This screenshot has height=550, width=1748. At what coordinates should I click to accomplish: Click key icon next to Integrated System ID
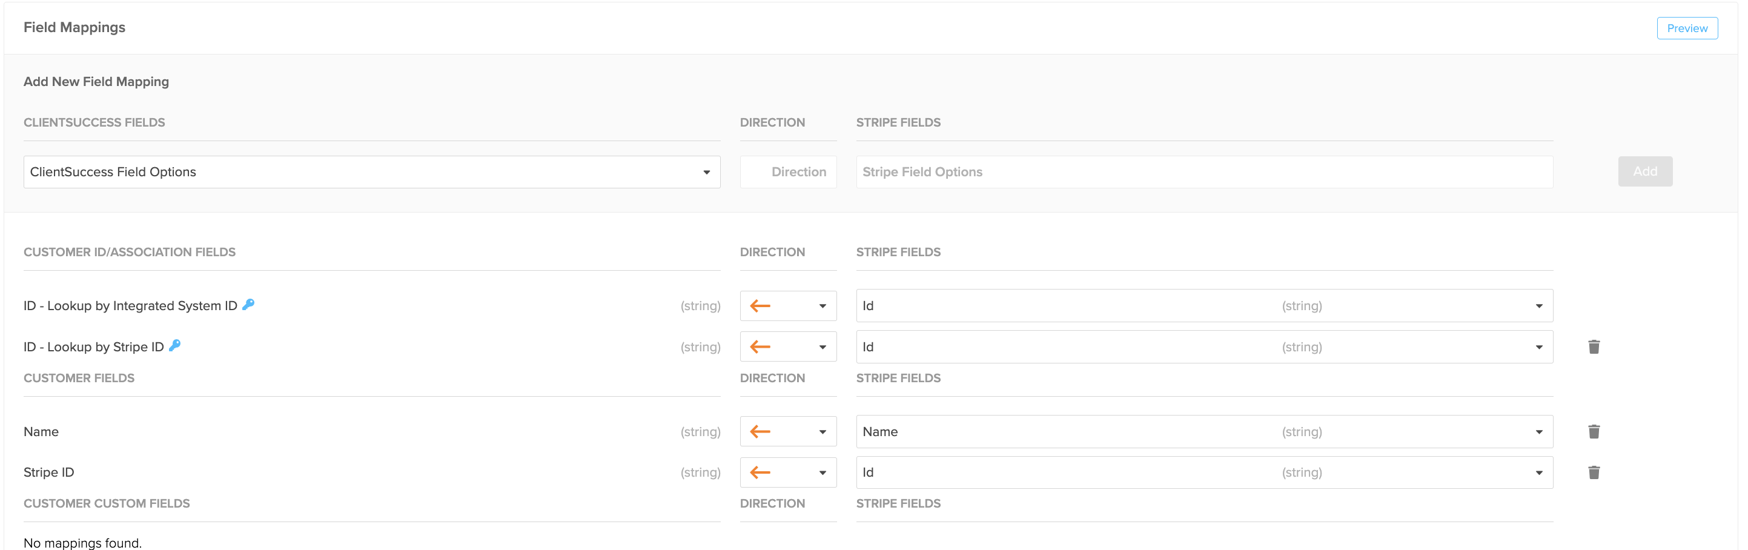(x=248, y=305)
